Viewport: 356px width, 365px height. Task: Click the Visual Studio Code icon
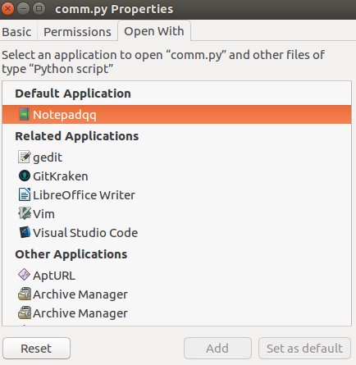coord(25,232)
